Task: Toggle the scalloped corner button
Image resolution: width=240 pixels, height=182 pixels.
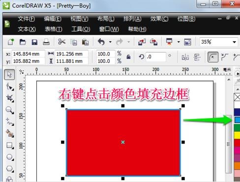Action: [x=225, y=57]
